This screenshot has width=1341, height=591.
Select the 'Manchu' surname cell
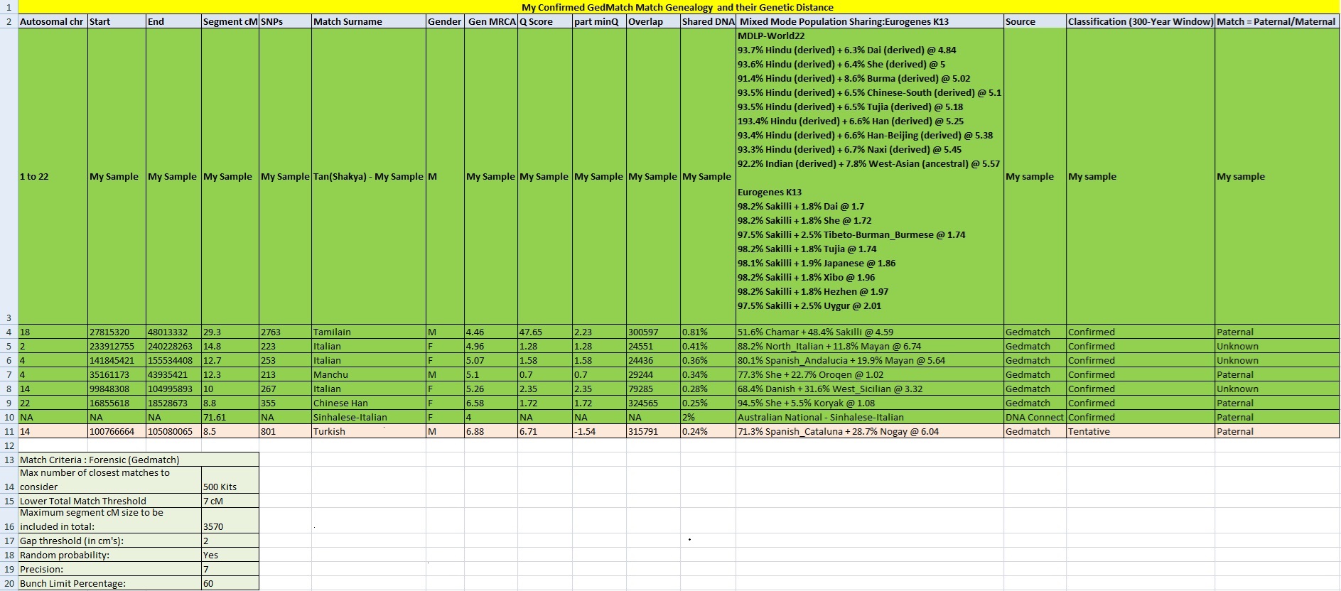(x=369, y=374)
